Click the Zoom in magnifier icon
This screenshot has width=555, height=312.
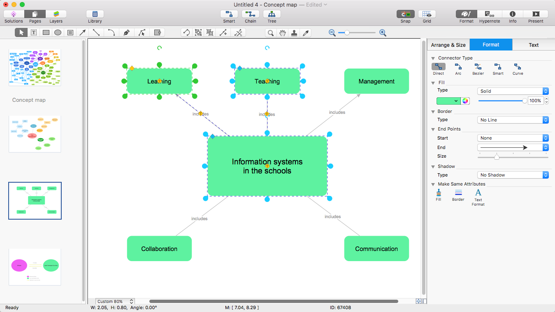coord(383,33)
